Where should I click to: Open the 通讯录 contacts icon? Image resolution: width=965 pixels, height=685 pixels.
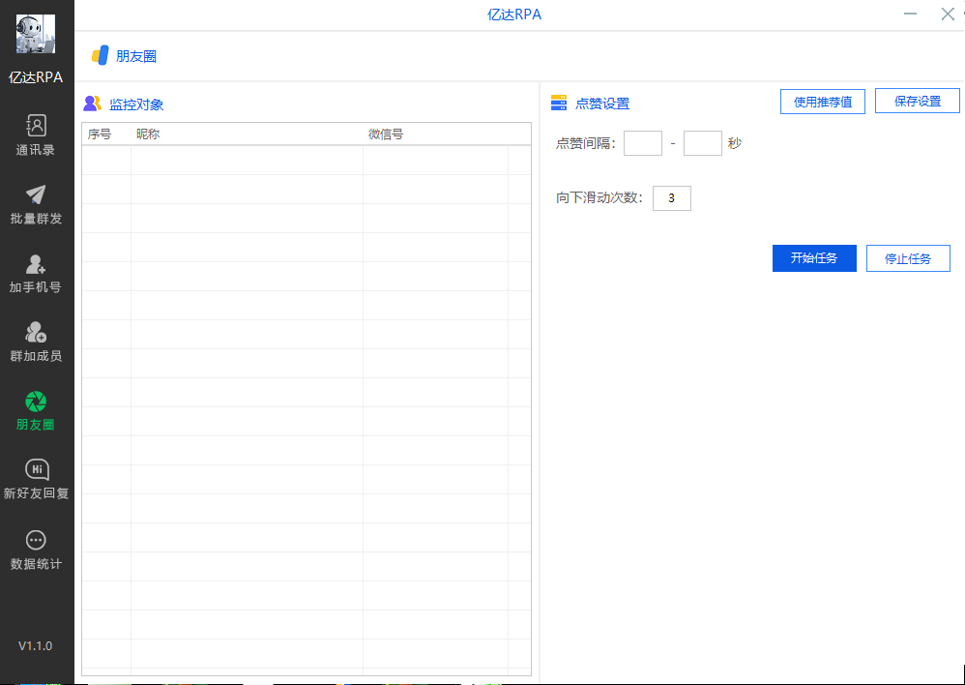[36, 126]
